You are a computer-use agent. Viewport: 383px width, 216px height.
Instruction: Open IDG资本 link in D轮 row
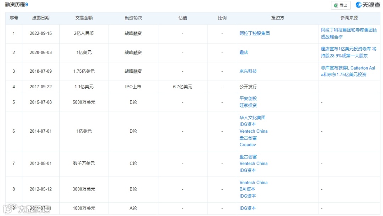pos(248,124)
